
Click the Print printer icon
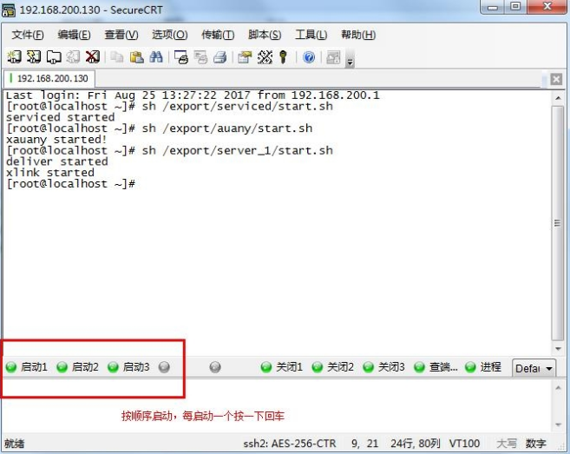[x=219, y=57]
